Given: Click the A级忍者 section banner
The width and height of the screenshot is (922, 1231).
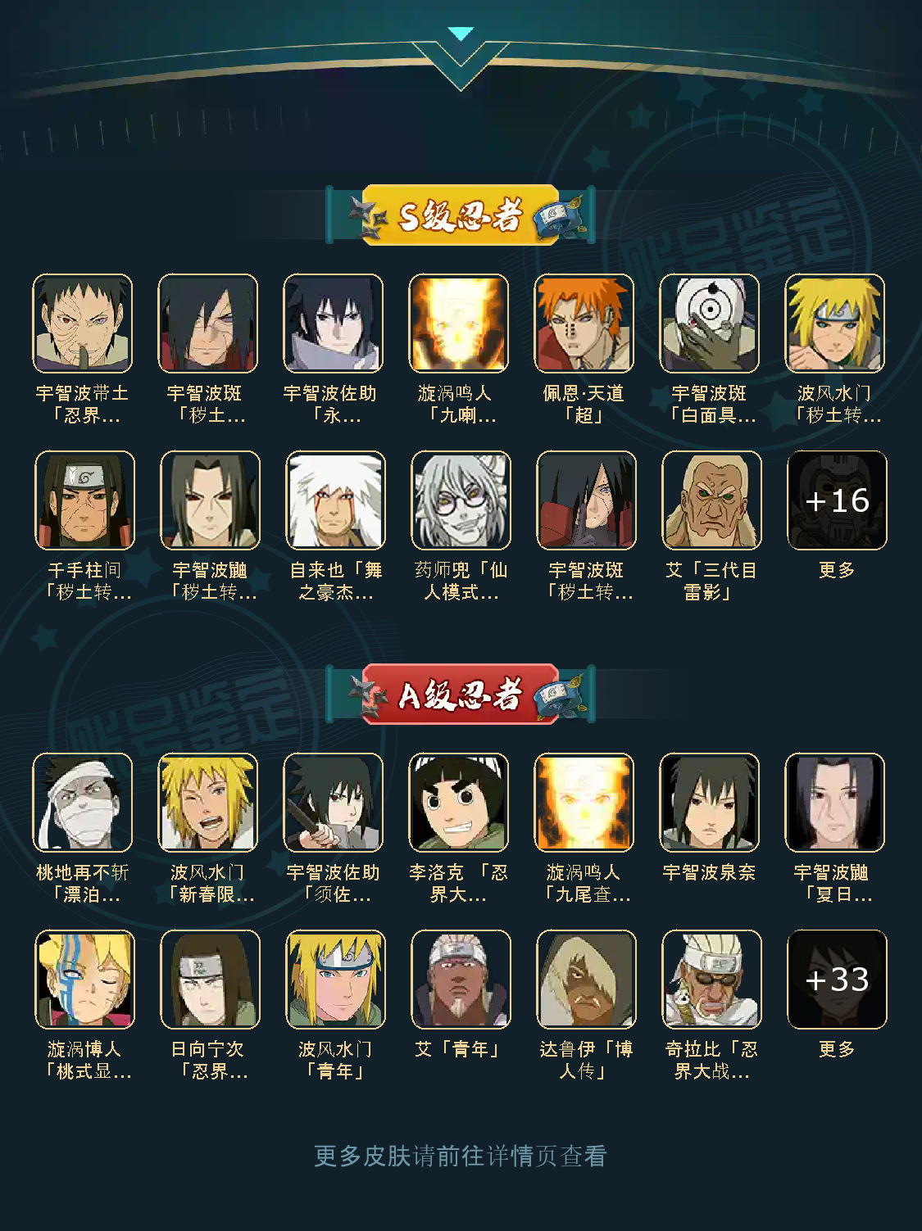Looking at the screenshot, I should (461, 695).
